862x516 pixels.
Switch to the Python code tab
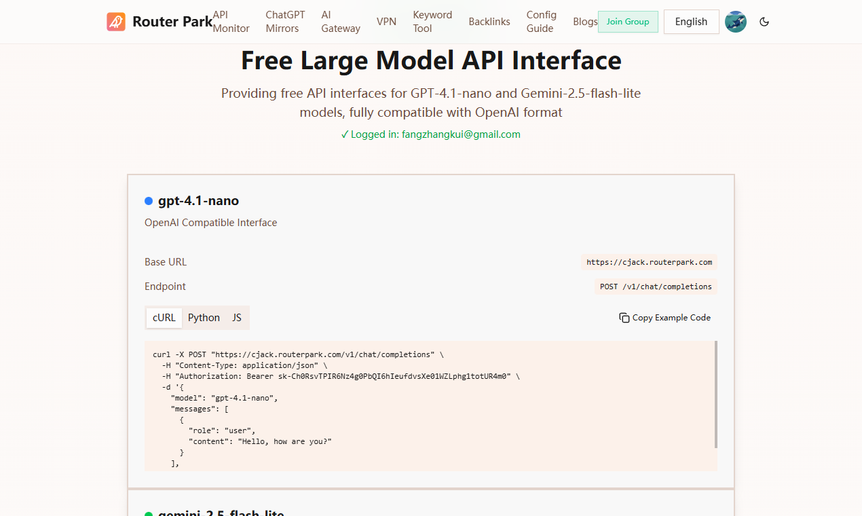tap(204, 318)
